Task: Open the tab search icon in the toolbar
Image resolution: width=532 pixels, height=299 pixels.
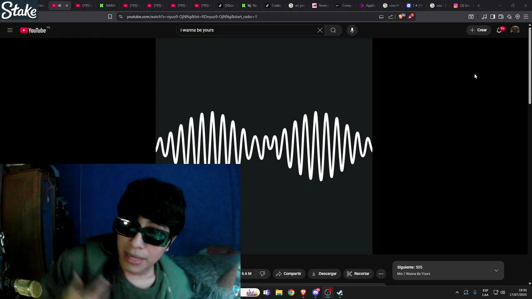Action: [x=471, y=17]
